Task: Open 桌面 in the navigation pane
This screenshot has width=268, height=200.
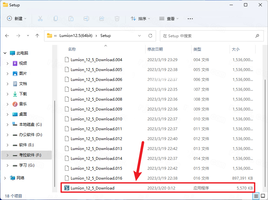Action: pyautogui.click(x=20, y=114)
